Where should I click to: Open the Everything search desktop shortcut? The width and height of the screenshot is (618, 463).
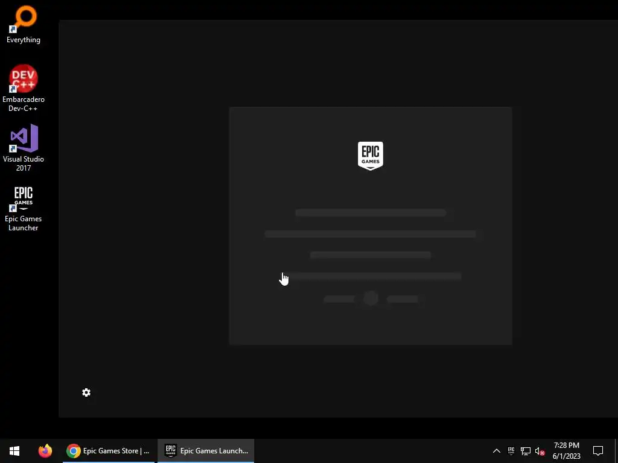24,24
